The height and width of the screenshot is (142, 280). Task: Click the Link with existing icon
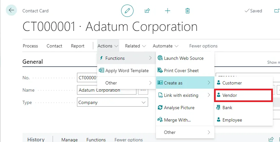pyautogui.click(x=160, y=95)
